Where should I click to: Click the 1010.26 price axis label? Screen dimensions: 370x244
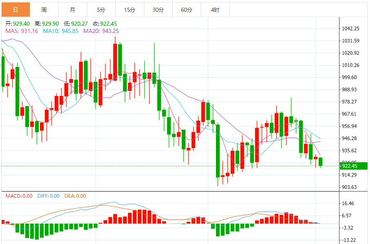351,65
